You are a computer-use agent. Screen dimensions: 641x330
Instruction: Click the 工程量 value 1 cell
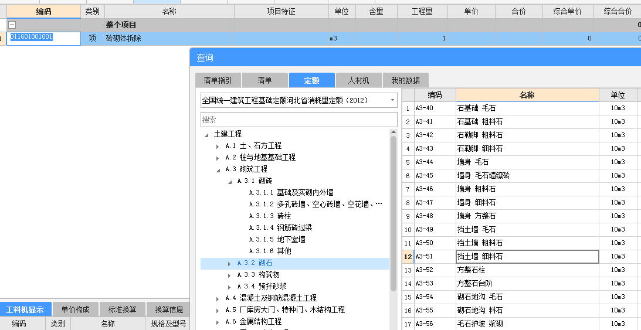click(422, 38)
